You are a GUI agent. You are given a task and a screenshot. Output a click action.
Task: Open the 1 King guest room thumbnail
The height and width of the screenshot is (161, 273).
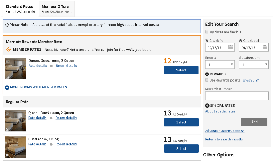point(15,147)
